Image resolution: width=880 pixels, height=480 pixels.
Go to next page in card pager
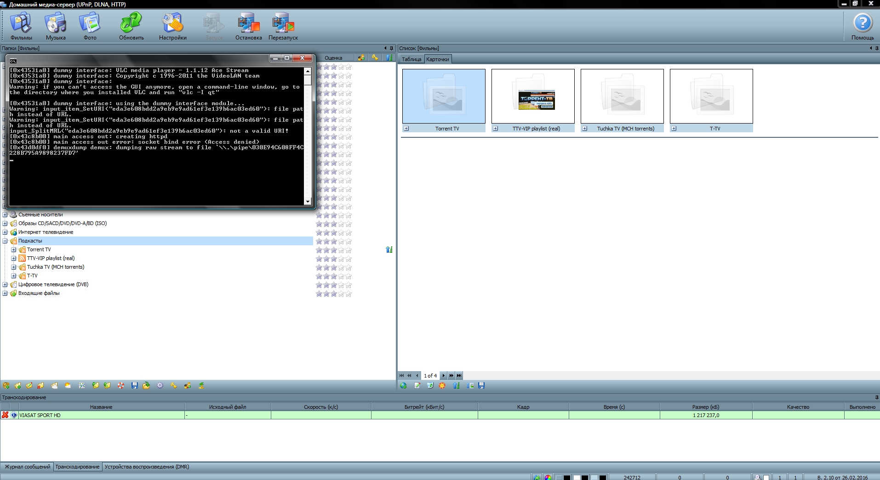click(443, 376)
